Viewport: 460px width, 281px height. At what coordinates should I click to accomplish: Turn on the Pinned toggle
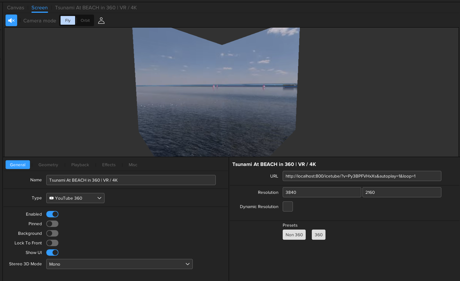(52, 224)
